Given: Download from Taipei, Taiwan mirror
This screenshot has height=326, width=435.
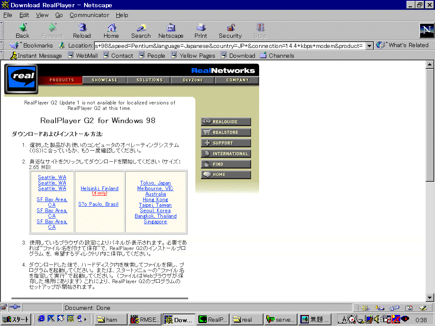Looking at the screenshot, I should (155, 205).
